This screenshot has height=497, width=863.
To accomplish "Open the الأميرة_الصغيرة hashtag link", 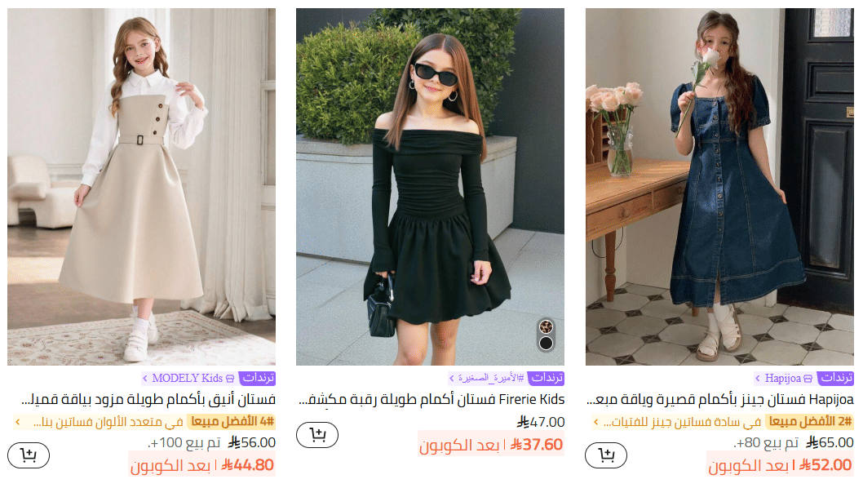I will coord(486,378).
